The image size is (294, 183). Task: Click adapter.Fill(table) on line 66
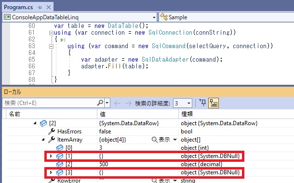114,66
